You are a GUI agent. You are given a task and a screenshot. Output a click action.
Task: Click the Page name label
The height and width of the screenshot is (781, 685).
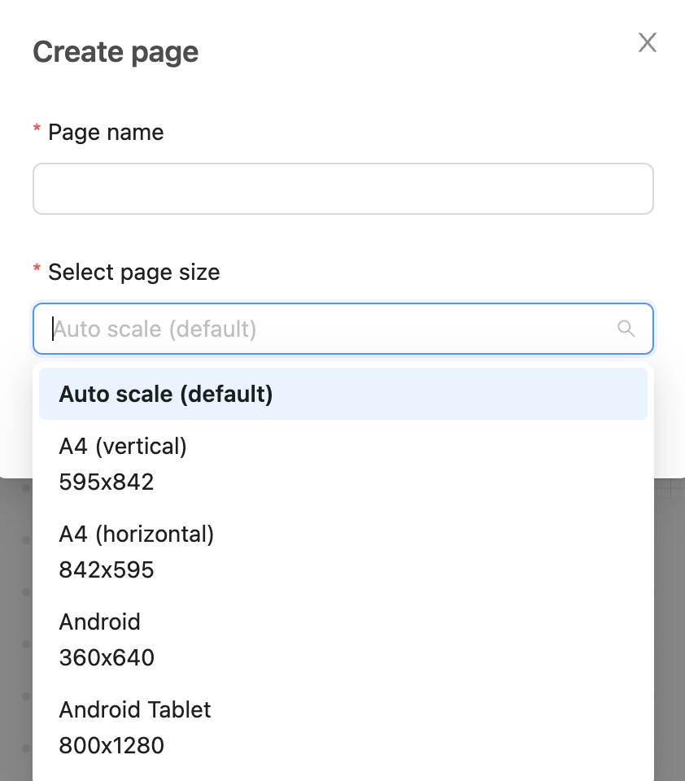[106, 133]
